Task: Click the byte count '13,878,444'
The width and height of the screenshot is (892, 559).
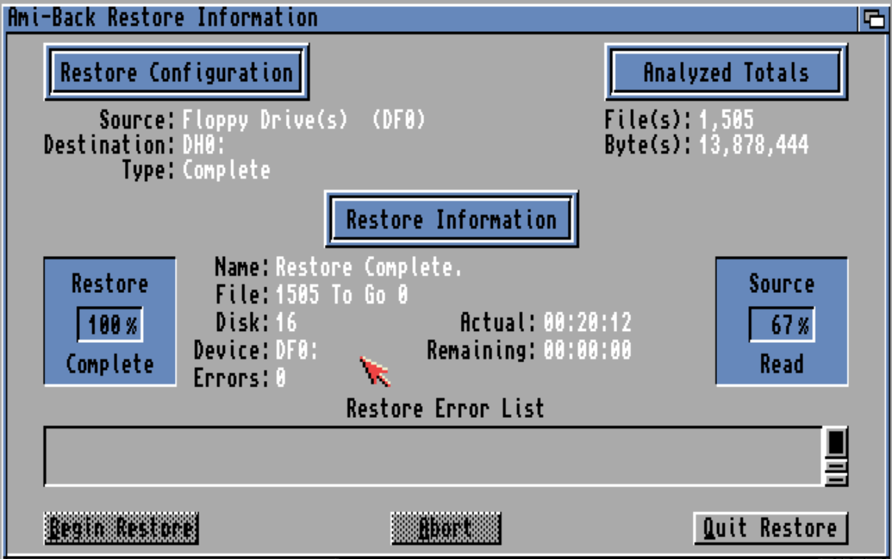Action: pyautogui.click(x=753, y=145)
